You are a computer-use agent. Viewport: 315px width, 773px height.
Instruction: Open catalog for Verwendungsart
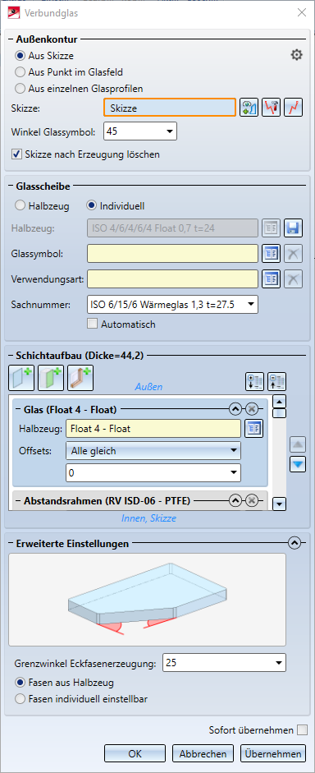(271, 279)
